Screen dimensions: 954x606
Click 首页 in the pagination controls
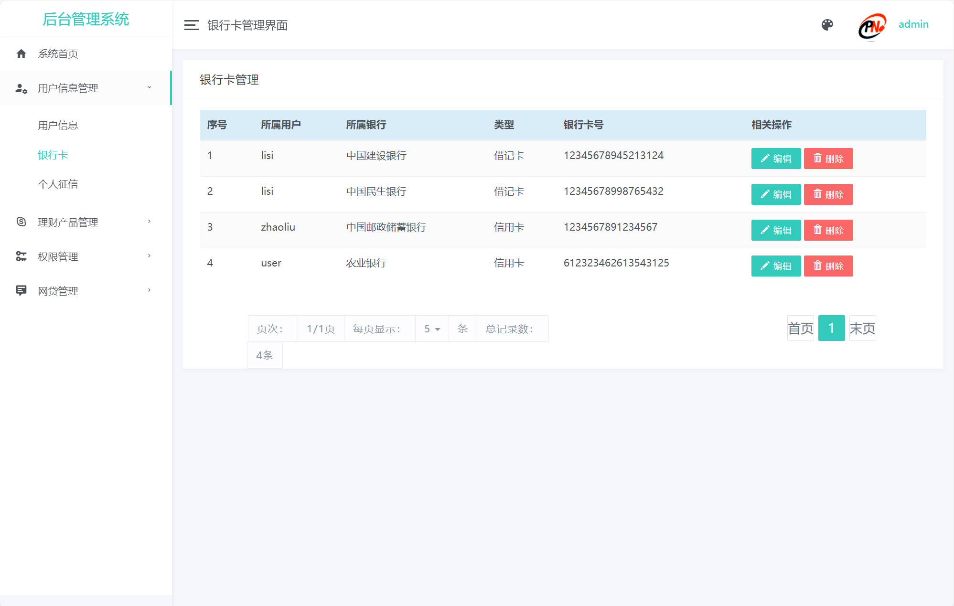tap(800, 328)
